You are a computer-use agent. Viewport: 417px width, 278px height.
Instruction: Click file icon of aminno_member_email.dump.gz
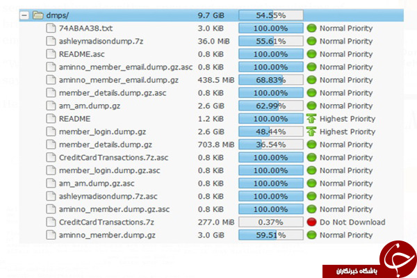point(51,80)
